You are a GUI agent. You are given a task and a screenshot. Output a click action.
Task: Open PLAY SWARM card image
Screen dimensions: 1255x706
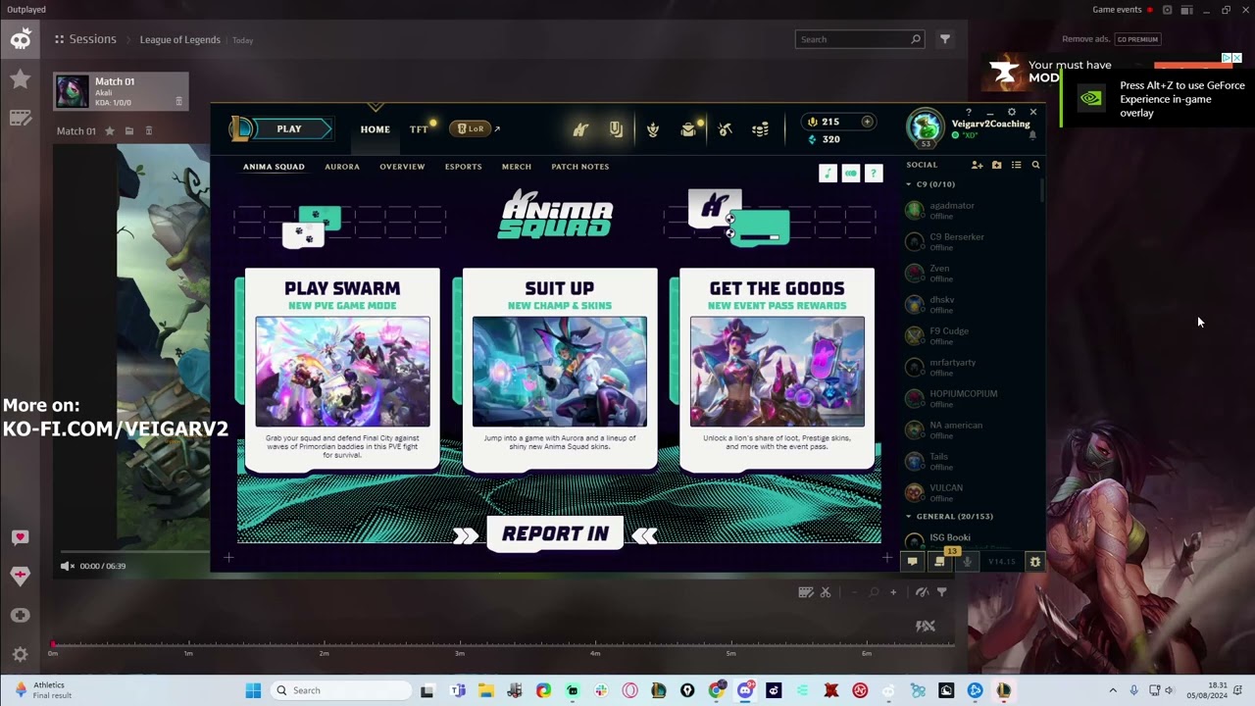point(342,372)
